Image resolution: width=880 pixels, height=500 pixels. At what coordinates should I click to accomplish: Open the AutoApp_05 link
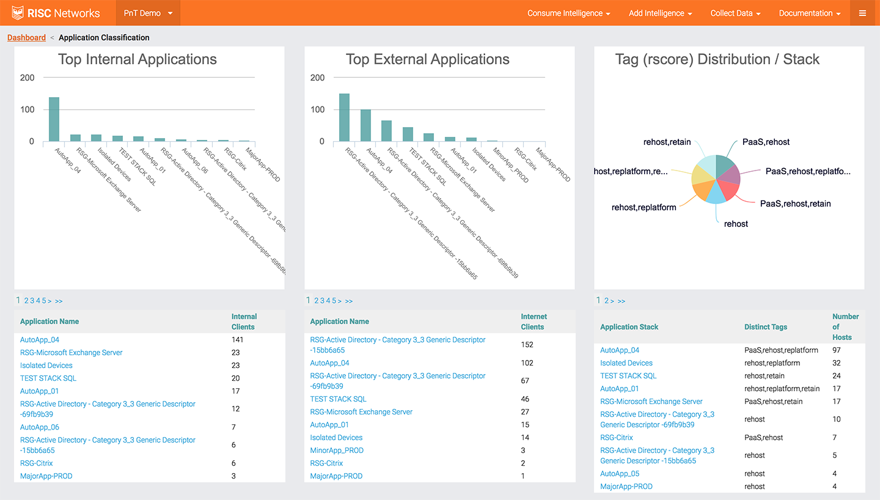pos(620,474)
